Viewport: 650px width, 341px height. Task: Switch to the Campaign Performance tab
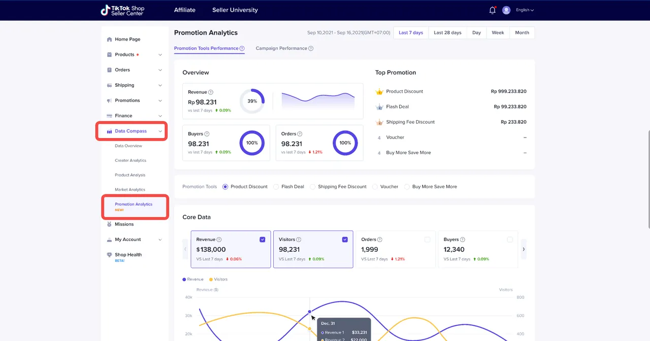click(x=281, y=49)
